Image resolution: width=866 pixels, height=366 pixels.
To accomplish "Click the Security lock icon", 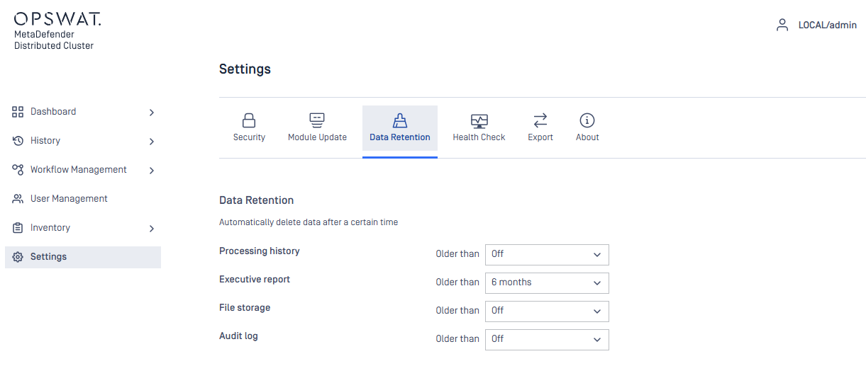I will click(249, 120).
